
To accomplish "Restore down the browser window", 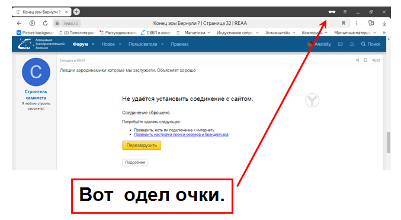I will pyautogui.click(x=371, y=12).
